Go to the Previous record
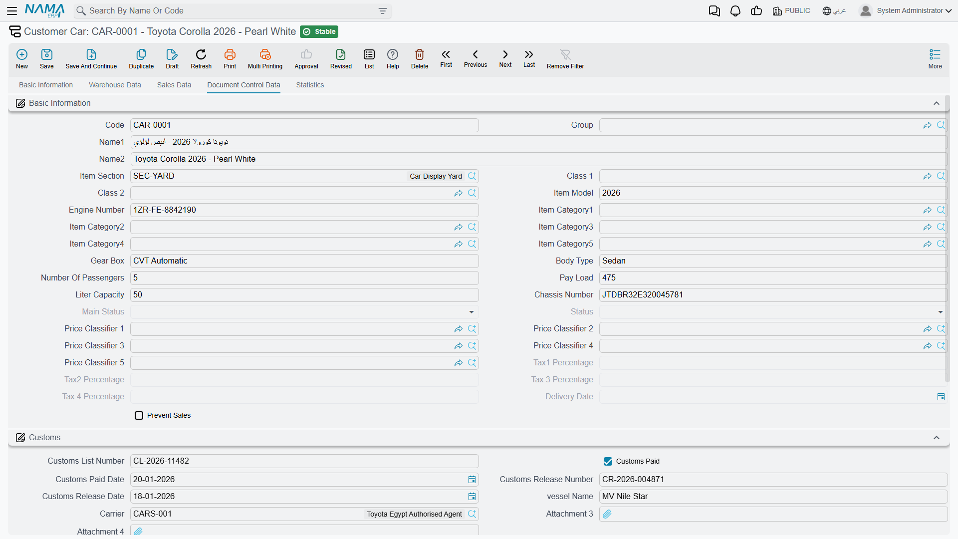 476,58
